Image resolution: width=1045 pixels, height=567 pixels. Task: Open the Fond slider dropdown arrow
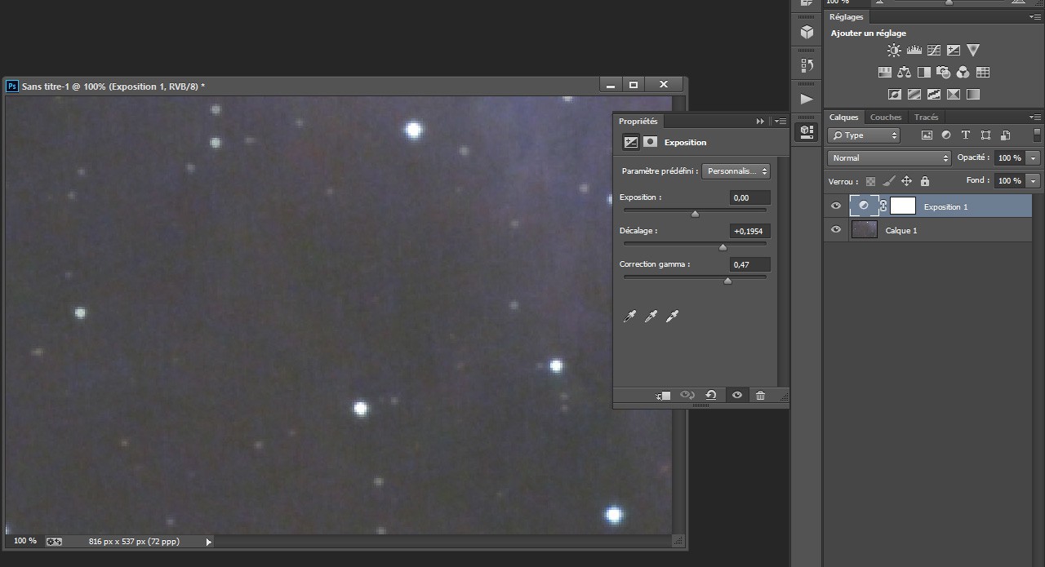(x=1034, y=181)
